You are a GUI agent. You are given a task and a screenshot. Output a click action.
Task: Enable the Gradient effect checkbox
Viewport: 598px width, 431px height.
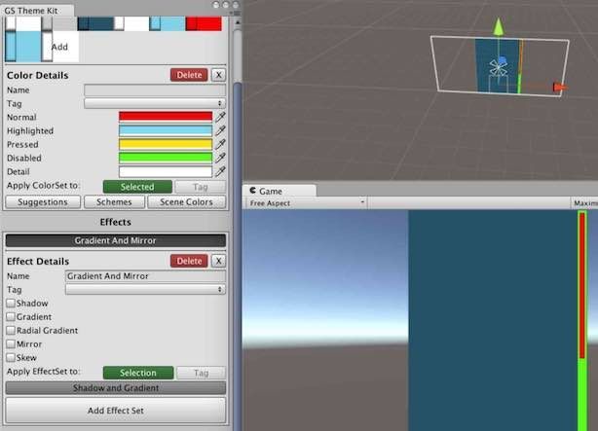click(11, 317)
